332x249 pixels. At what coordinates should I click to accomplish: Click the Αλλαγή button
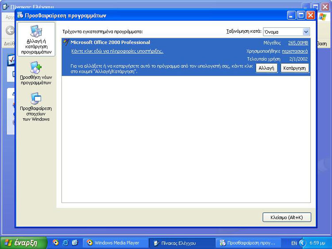point(266,68)
